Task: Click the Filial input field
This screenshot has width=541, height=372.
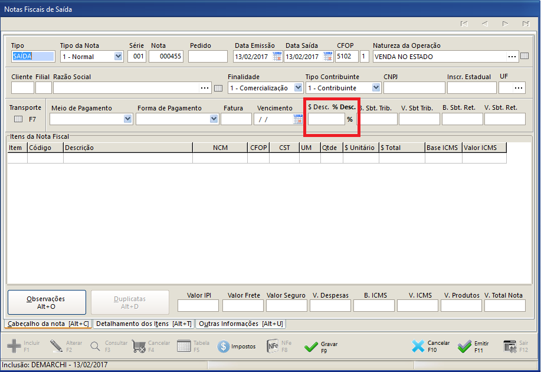Action: click(44, 88)
